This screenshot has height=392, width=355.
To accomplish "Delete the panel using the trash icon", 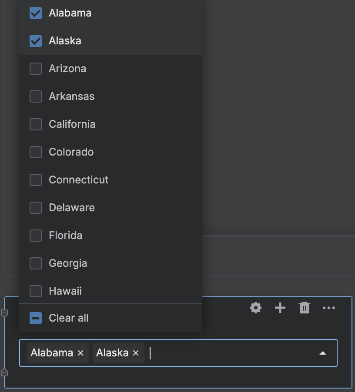I will [x=305, y=308].
